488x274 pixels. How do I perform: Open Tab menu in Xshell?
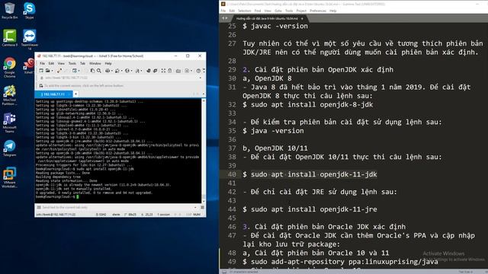83,63
